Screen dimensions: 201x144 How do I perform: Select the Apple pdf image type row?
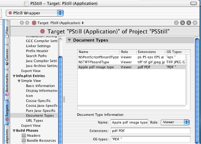click(132, 67)
